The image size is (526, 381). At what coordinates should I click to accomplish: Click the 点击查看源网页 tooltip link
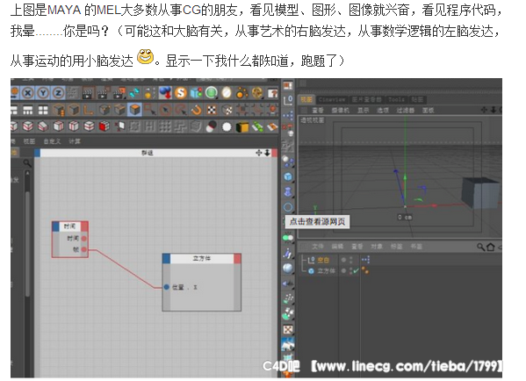click(x=317, y=222)
